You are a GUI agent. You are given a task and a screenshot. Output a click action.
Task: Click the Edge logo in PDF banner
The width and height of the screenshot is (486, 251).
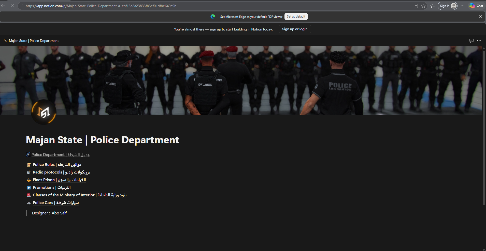click(213, 17)
